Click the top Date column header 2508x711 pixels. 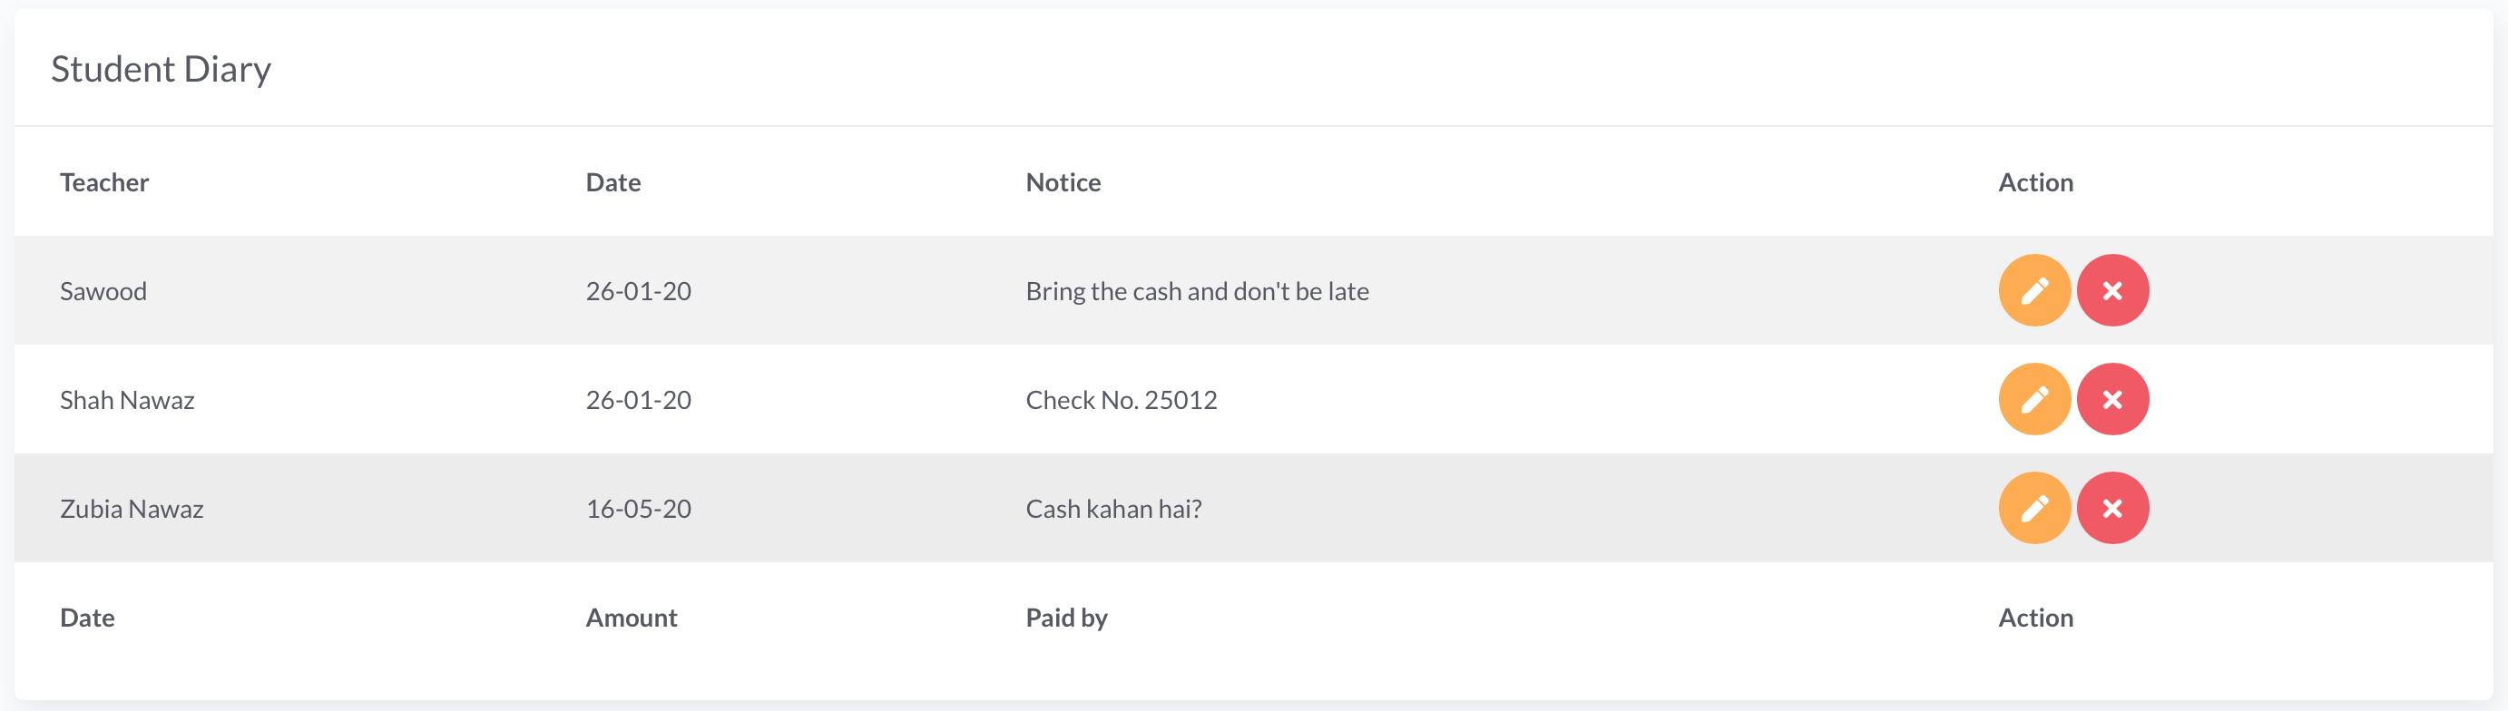point(612,182)
